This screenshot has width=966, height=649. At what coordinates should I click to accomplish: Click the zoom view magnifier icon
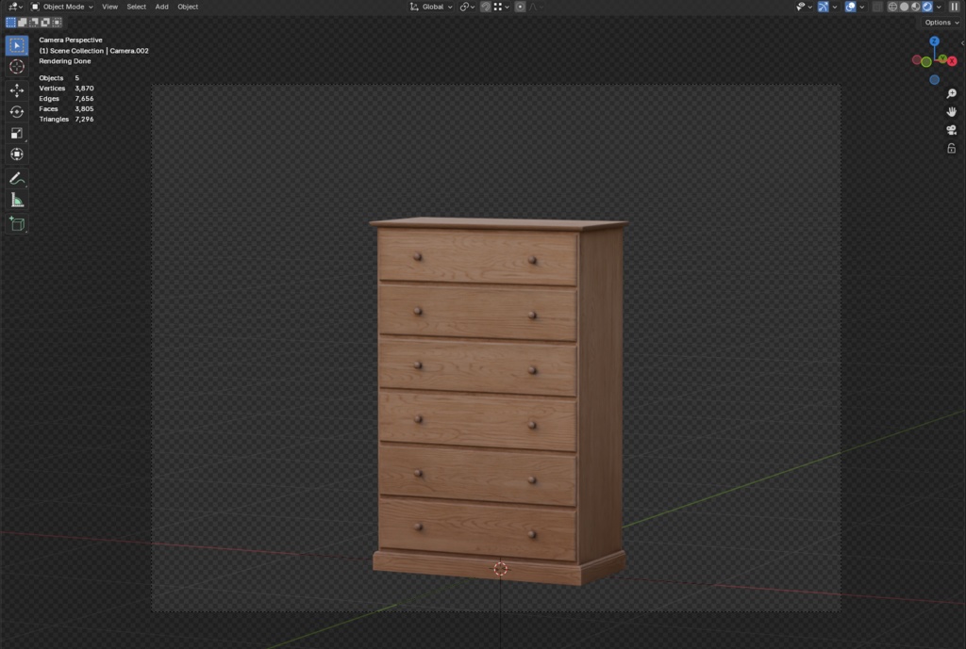click(x=951, y=93)
